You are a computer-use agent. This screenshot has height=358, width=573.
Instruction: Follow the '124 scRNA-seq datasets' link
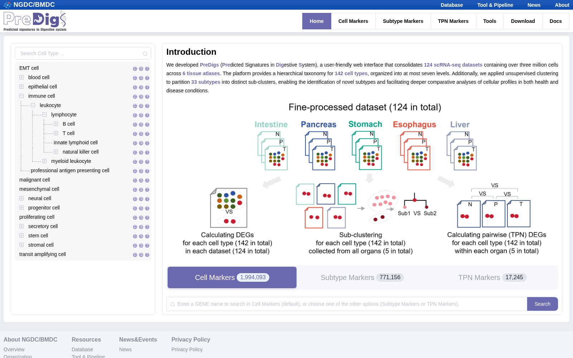tap(453, 65)
